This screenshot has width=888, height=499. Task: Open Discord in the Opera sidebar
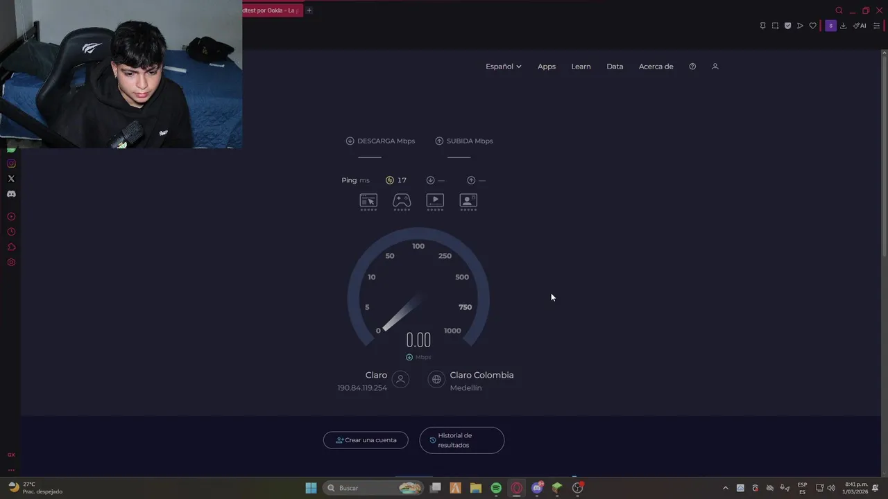point(11,194)
